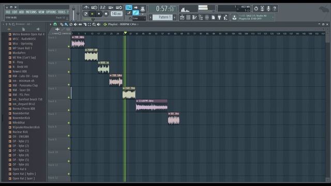Open the Piano roll from main toolbar

[194, 18]
